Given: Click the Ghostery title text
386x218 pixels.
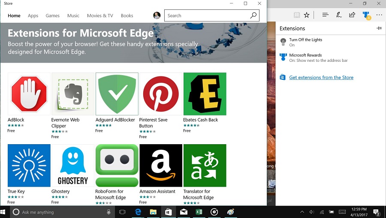Looking at the screenshot, I should coord(60,191).
